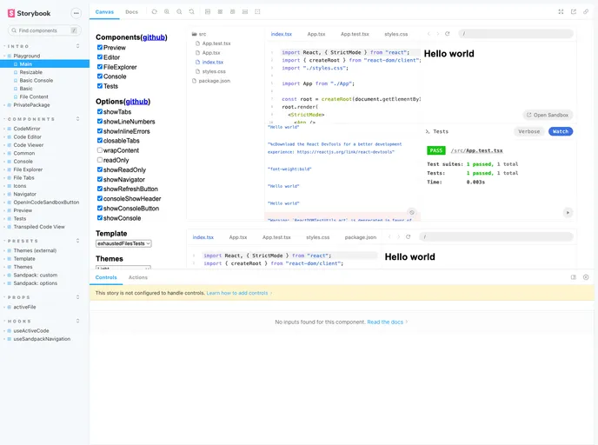Toggle the grid toolbar icon
This screenshot has width=598, height=445.
point(220,12)
